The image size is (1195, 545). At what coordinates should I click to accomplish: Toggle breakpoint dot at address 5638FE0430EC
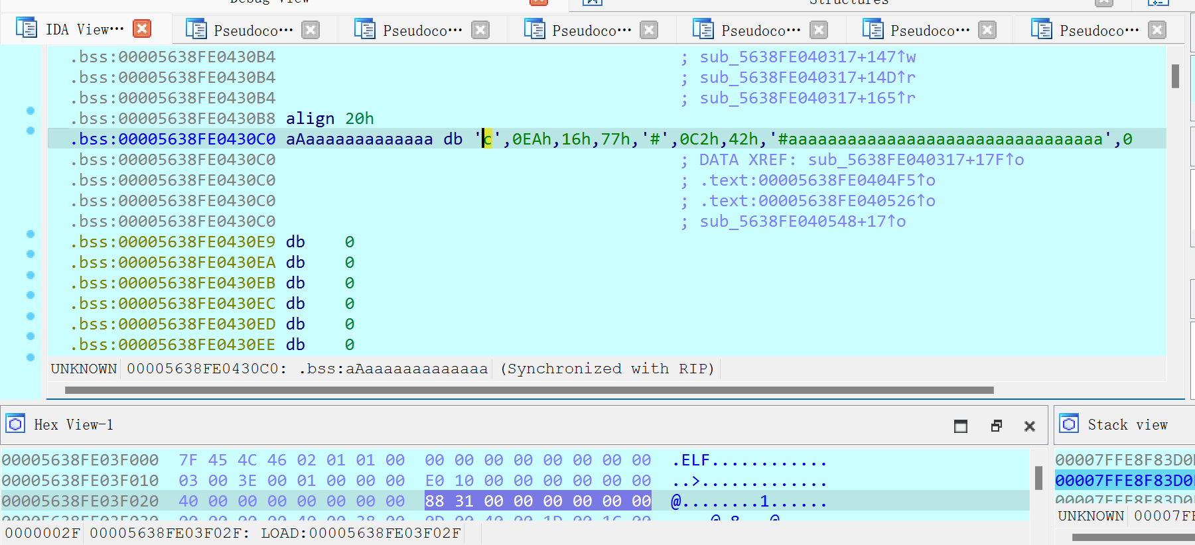31,295
